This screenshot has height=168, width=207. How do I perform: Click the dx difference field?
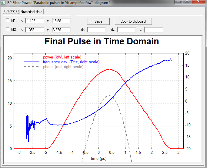tap(96, 30)
